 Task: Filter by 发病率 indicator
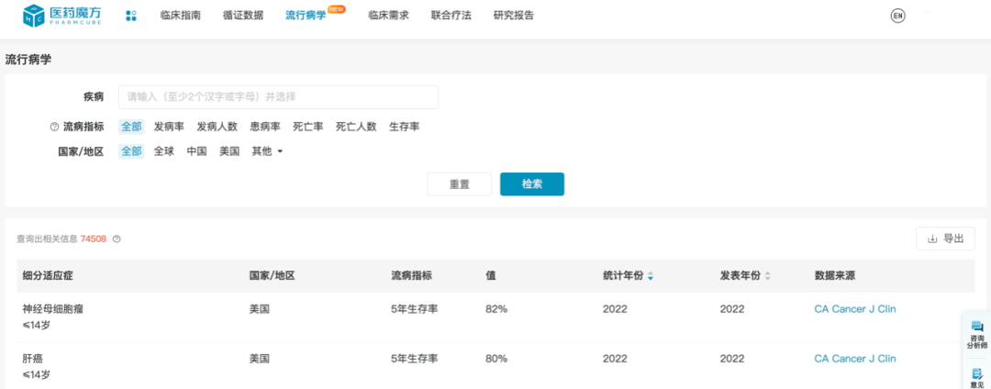pyautogui.click(x=170, y=127)
